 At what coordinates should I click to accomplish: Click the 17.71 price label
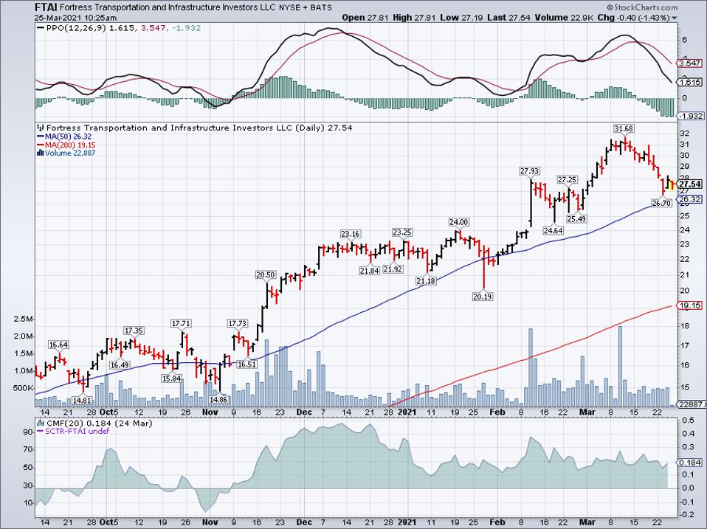tap(181, 324)
